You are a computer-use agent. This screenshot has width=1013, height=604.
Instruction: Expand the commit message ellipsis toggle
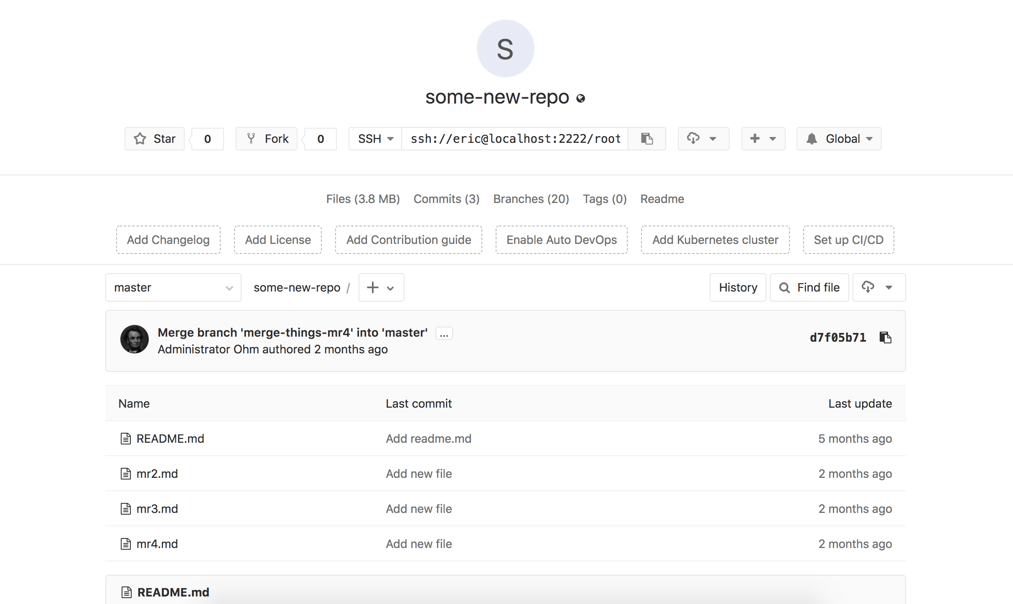[x=444, y=334]
